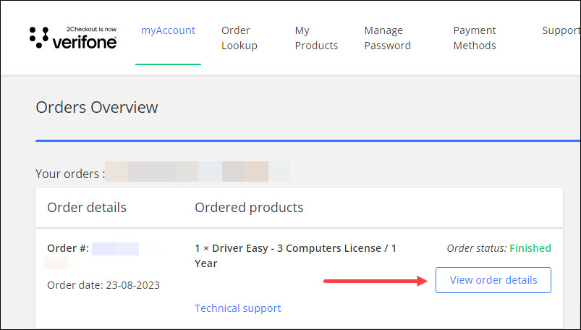This screenshot has width=581, height=330.
Task: Click the green Finished status label
Action: (x=530, y=248)
